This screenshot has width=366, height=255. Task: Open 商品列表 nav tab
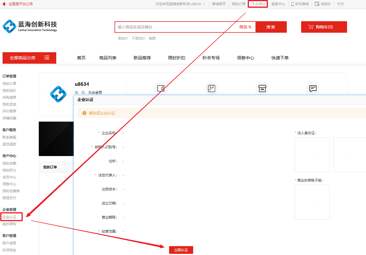click(x=108, y=58)
